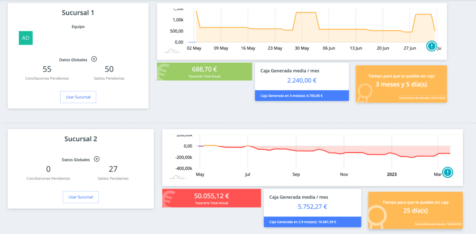Click the 3 meses y 5 día(s) text
Screen dimensions: 476x234
[401, 85]
